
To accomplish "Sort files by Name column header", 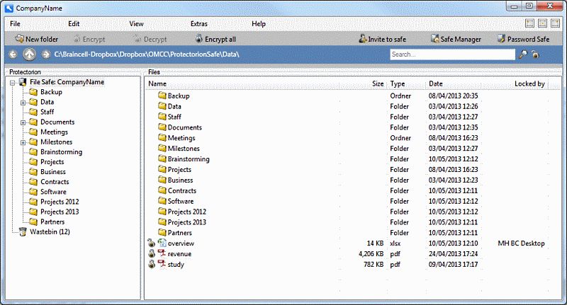I will tap(157, 84).
